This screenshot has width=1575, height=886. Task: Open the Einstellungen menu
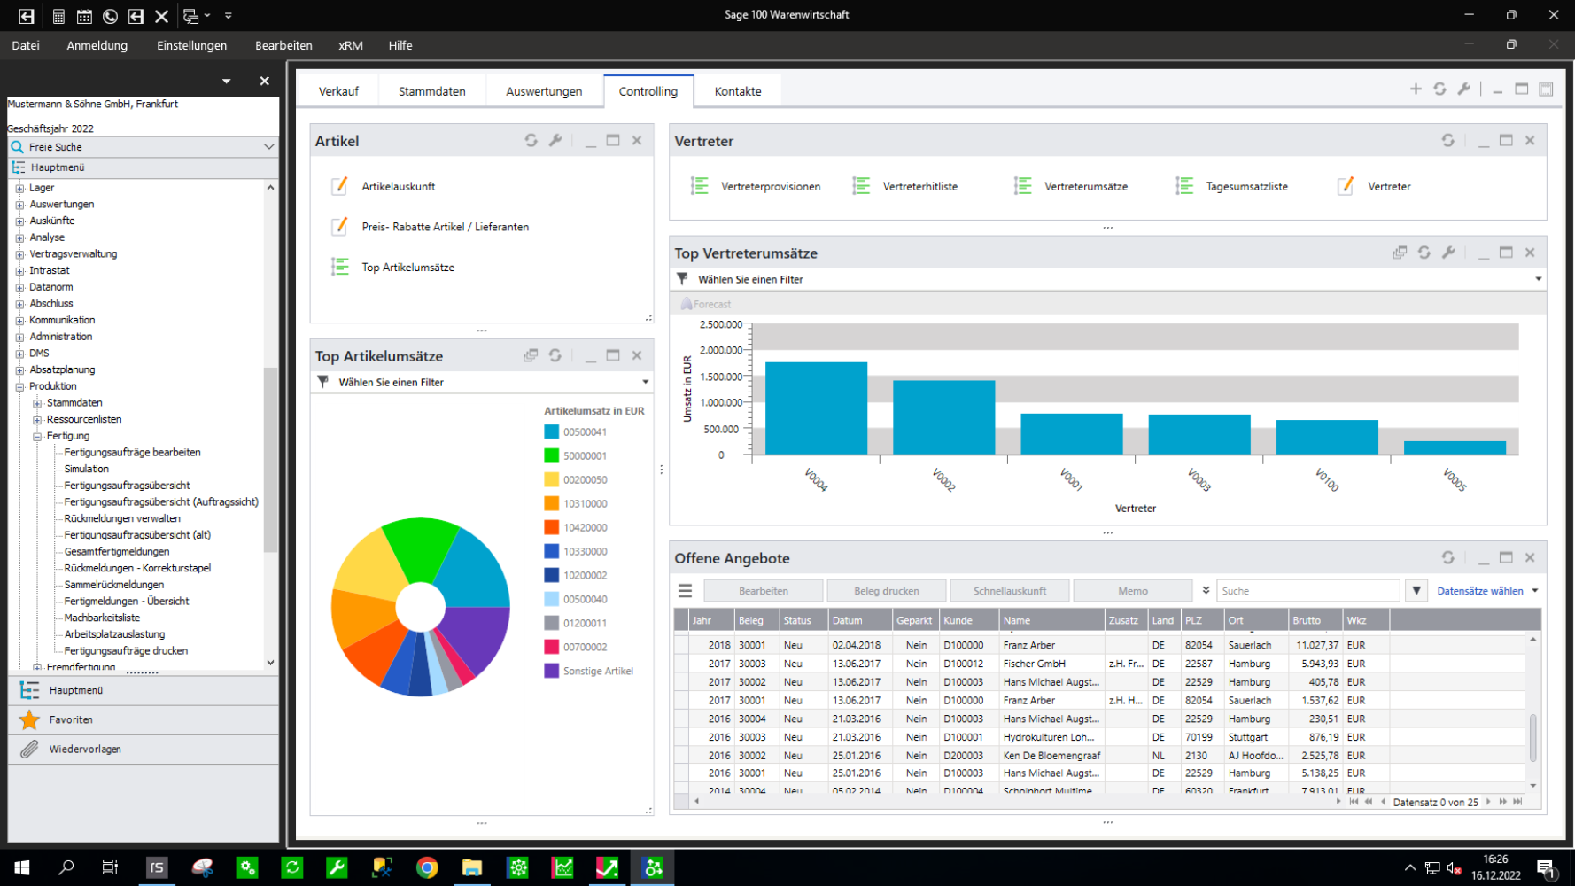(191, 45)
